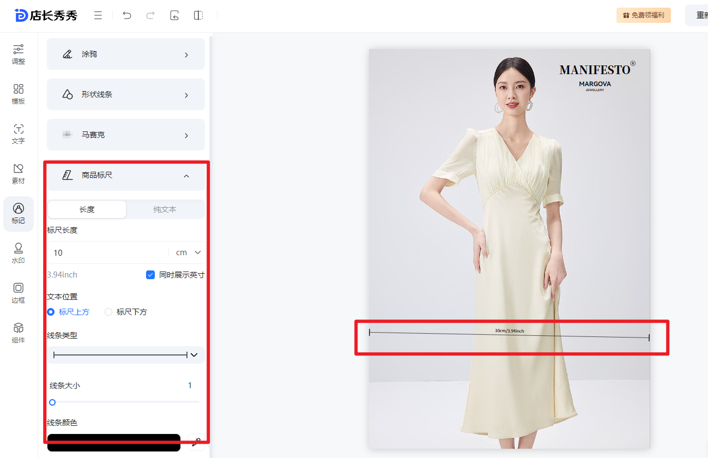
Task: Click the black 线条颜色 swatch
Action: [x=113, y=442]
